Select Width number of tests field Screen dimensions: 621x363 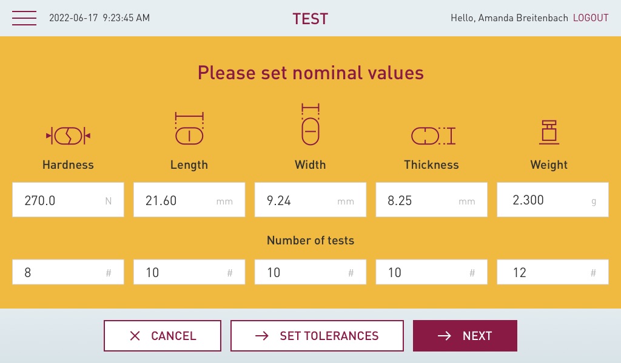pos(310,272)
